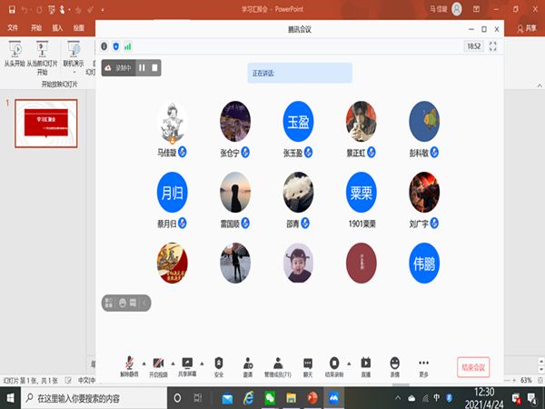Open 管理成员 member management panel
This screenshot has width=545, height=409.
279,364
